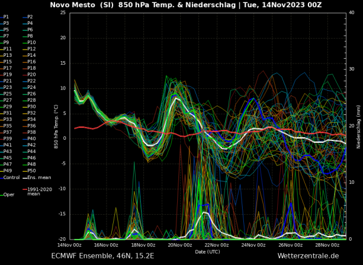Click the chart title 'Novo Mesto (SI) 850 hPa Temp. & Niederschlag'
This screenshot has height=265, width=363.
[x=143, y=5]
